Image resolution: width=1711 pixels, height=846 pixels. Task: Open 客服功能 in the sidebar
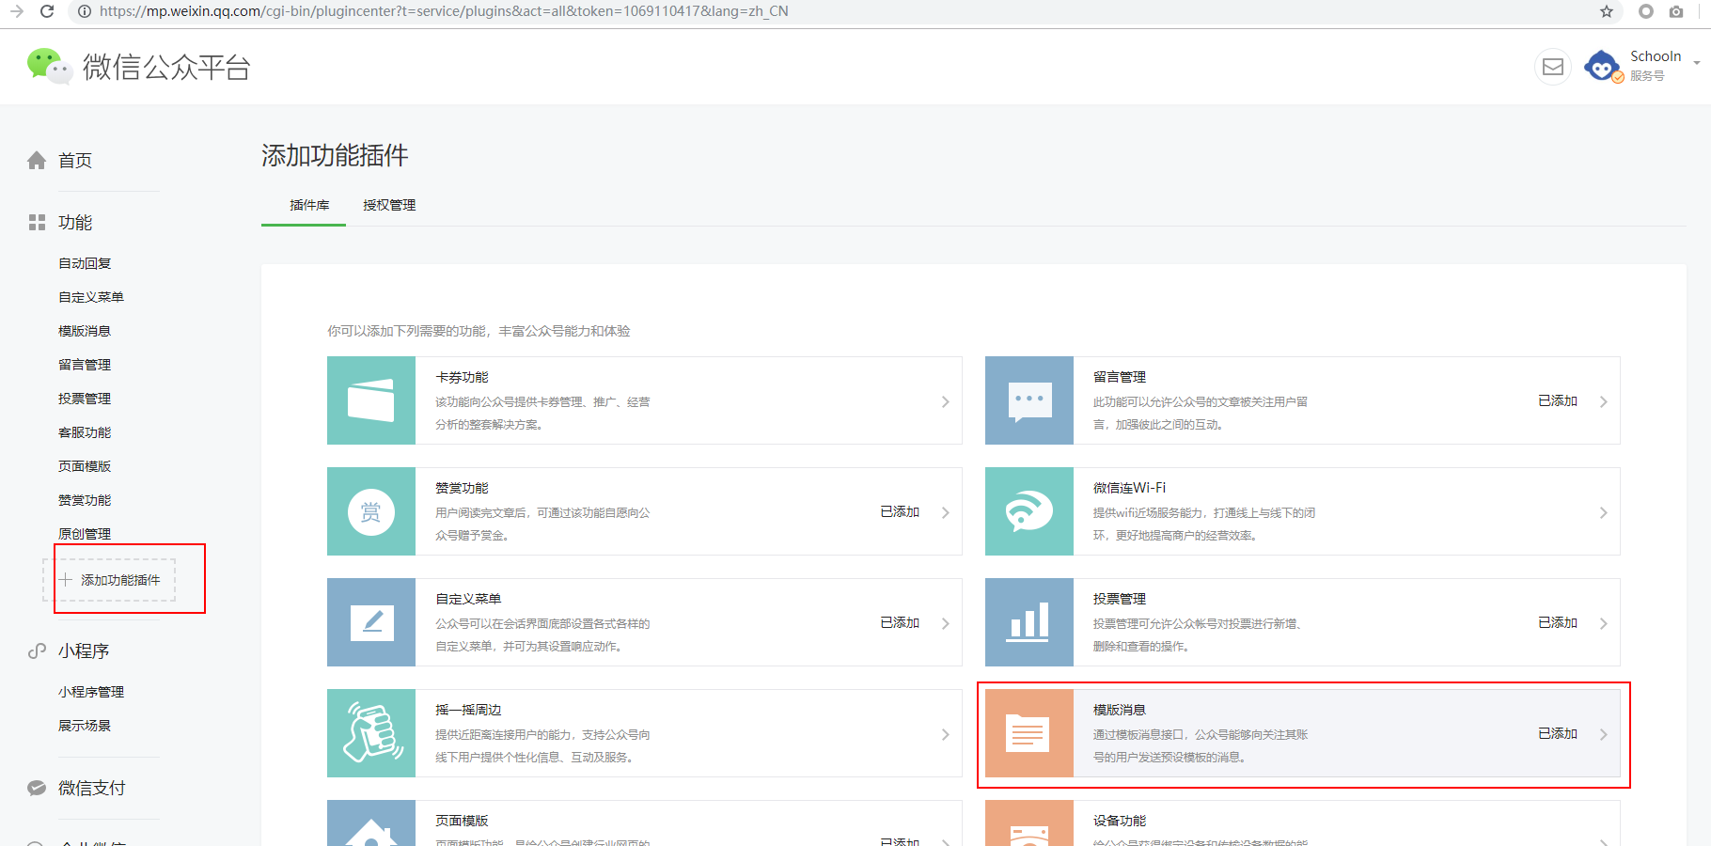pyautogui.click(x=85, y=432)
